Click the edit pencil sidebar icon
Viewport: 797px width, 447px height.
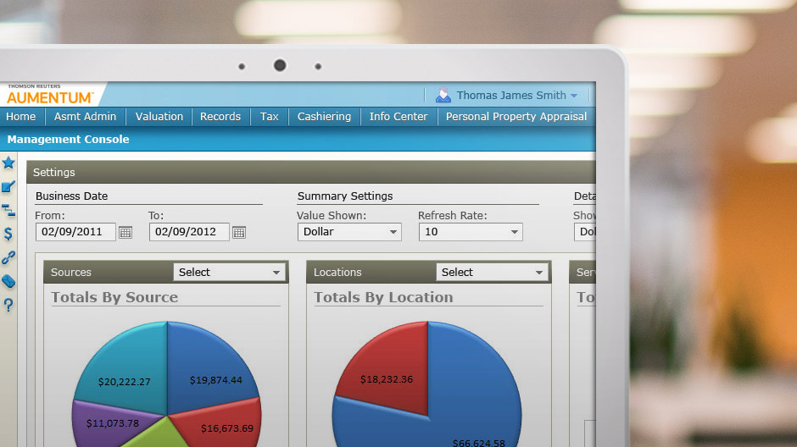click(x=8, y=187)
